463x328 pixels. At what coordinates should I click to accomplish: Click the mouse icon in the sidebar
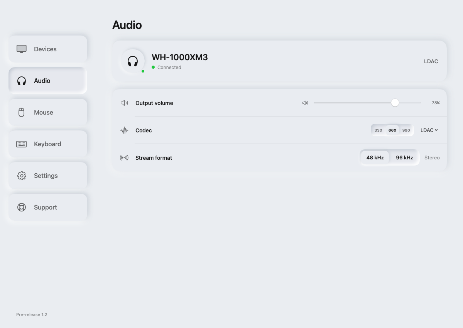[22, 112]
